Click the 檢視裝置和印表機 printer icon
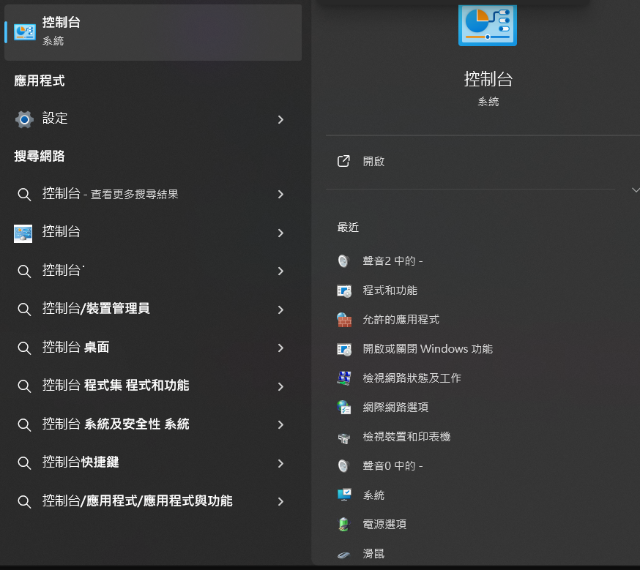 (x=344, y=438)
